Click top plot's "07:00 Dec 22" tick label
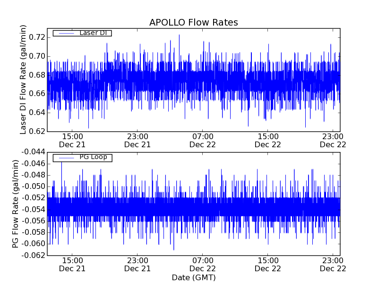The width and height of the screenshot is (378, 284). pyautogui.click(x=203, y=140)
